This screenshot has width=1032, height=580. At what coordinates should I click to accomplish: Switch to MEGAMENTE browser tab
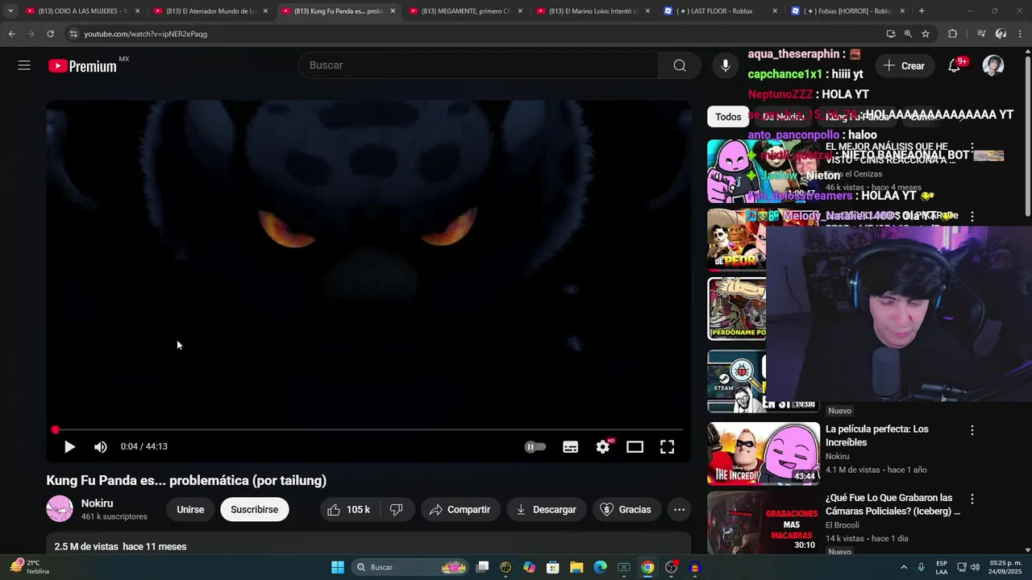coord(466,11)
